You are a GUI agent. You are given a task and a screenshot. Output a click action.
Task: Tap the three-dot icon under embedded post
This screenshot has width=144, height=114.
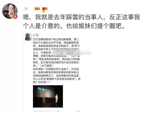pos(79,111)
